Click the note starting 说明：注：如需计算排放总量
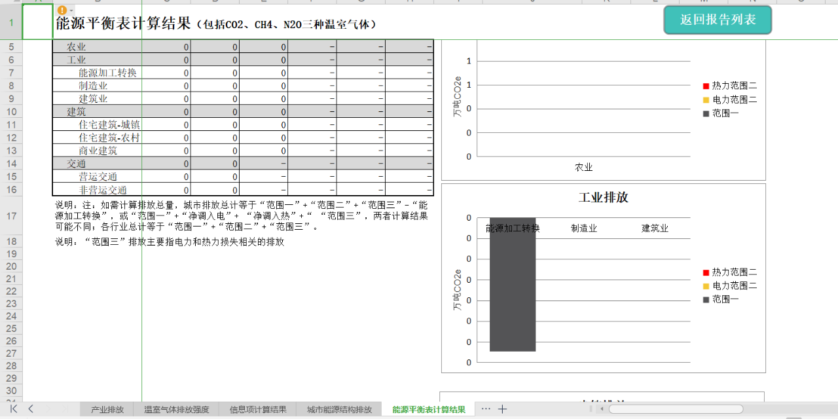Screen dimensions: 838x419 pos(242,216)
